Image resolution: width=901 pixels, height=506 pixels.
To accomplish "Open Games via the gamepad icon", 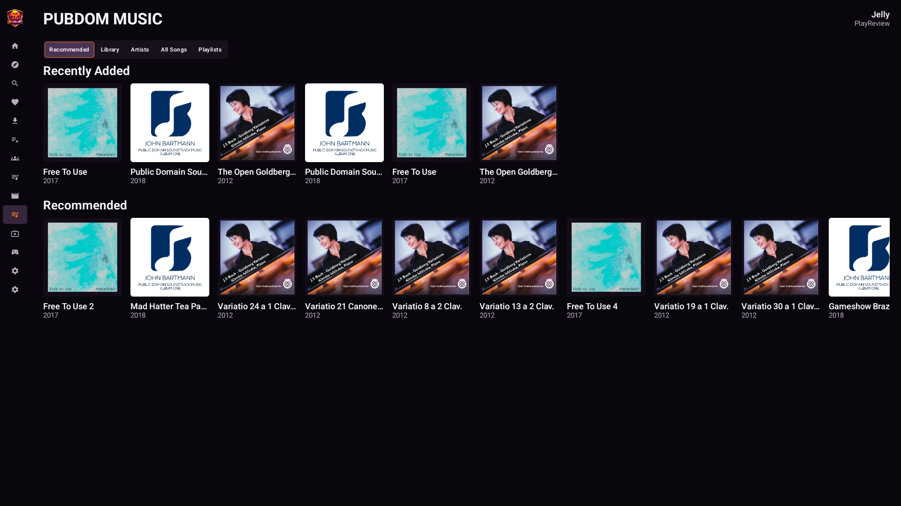I will point(15,252).
